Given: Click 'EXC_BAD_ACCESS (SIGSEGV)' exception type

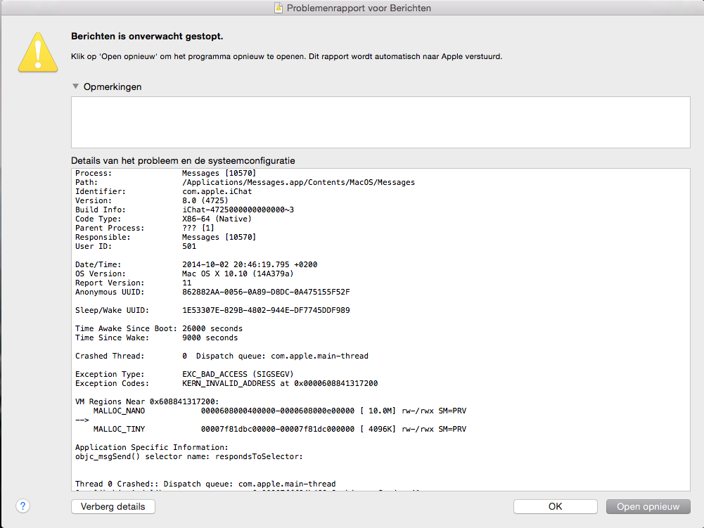Looking at the screenshot, I should click(238, 375).
